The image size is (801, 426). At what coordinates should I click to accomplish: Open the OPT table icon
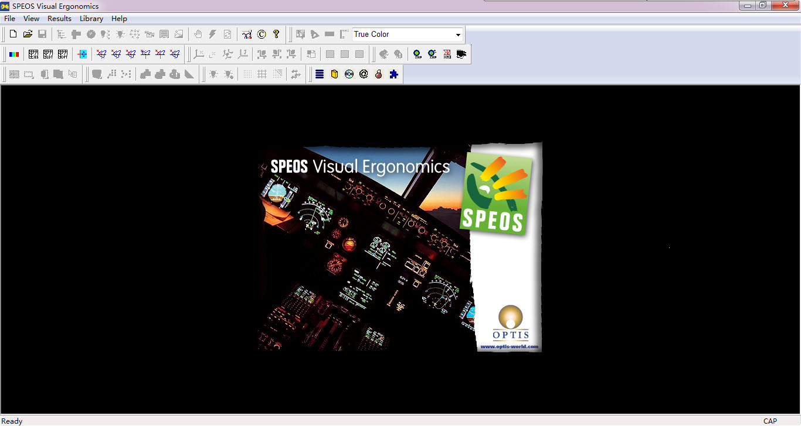coord(63,54)
